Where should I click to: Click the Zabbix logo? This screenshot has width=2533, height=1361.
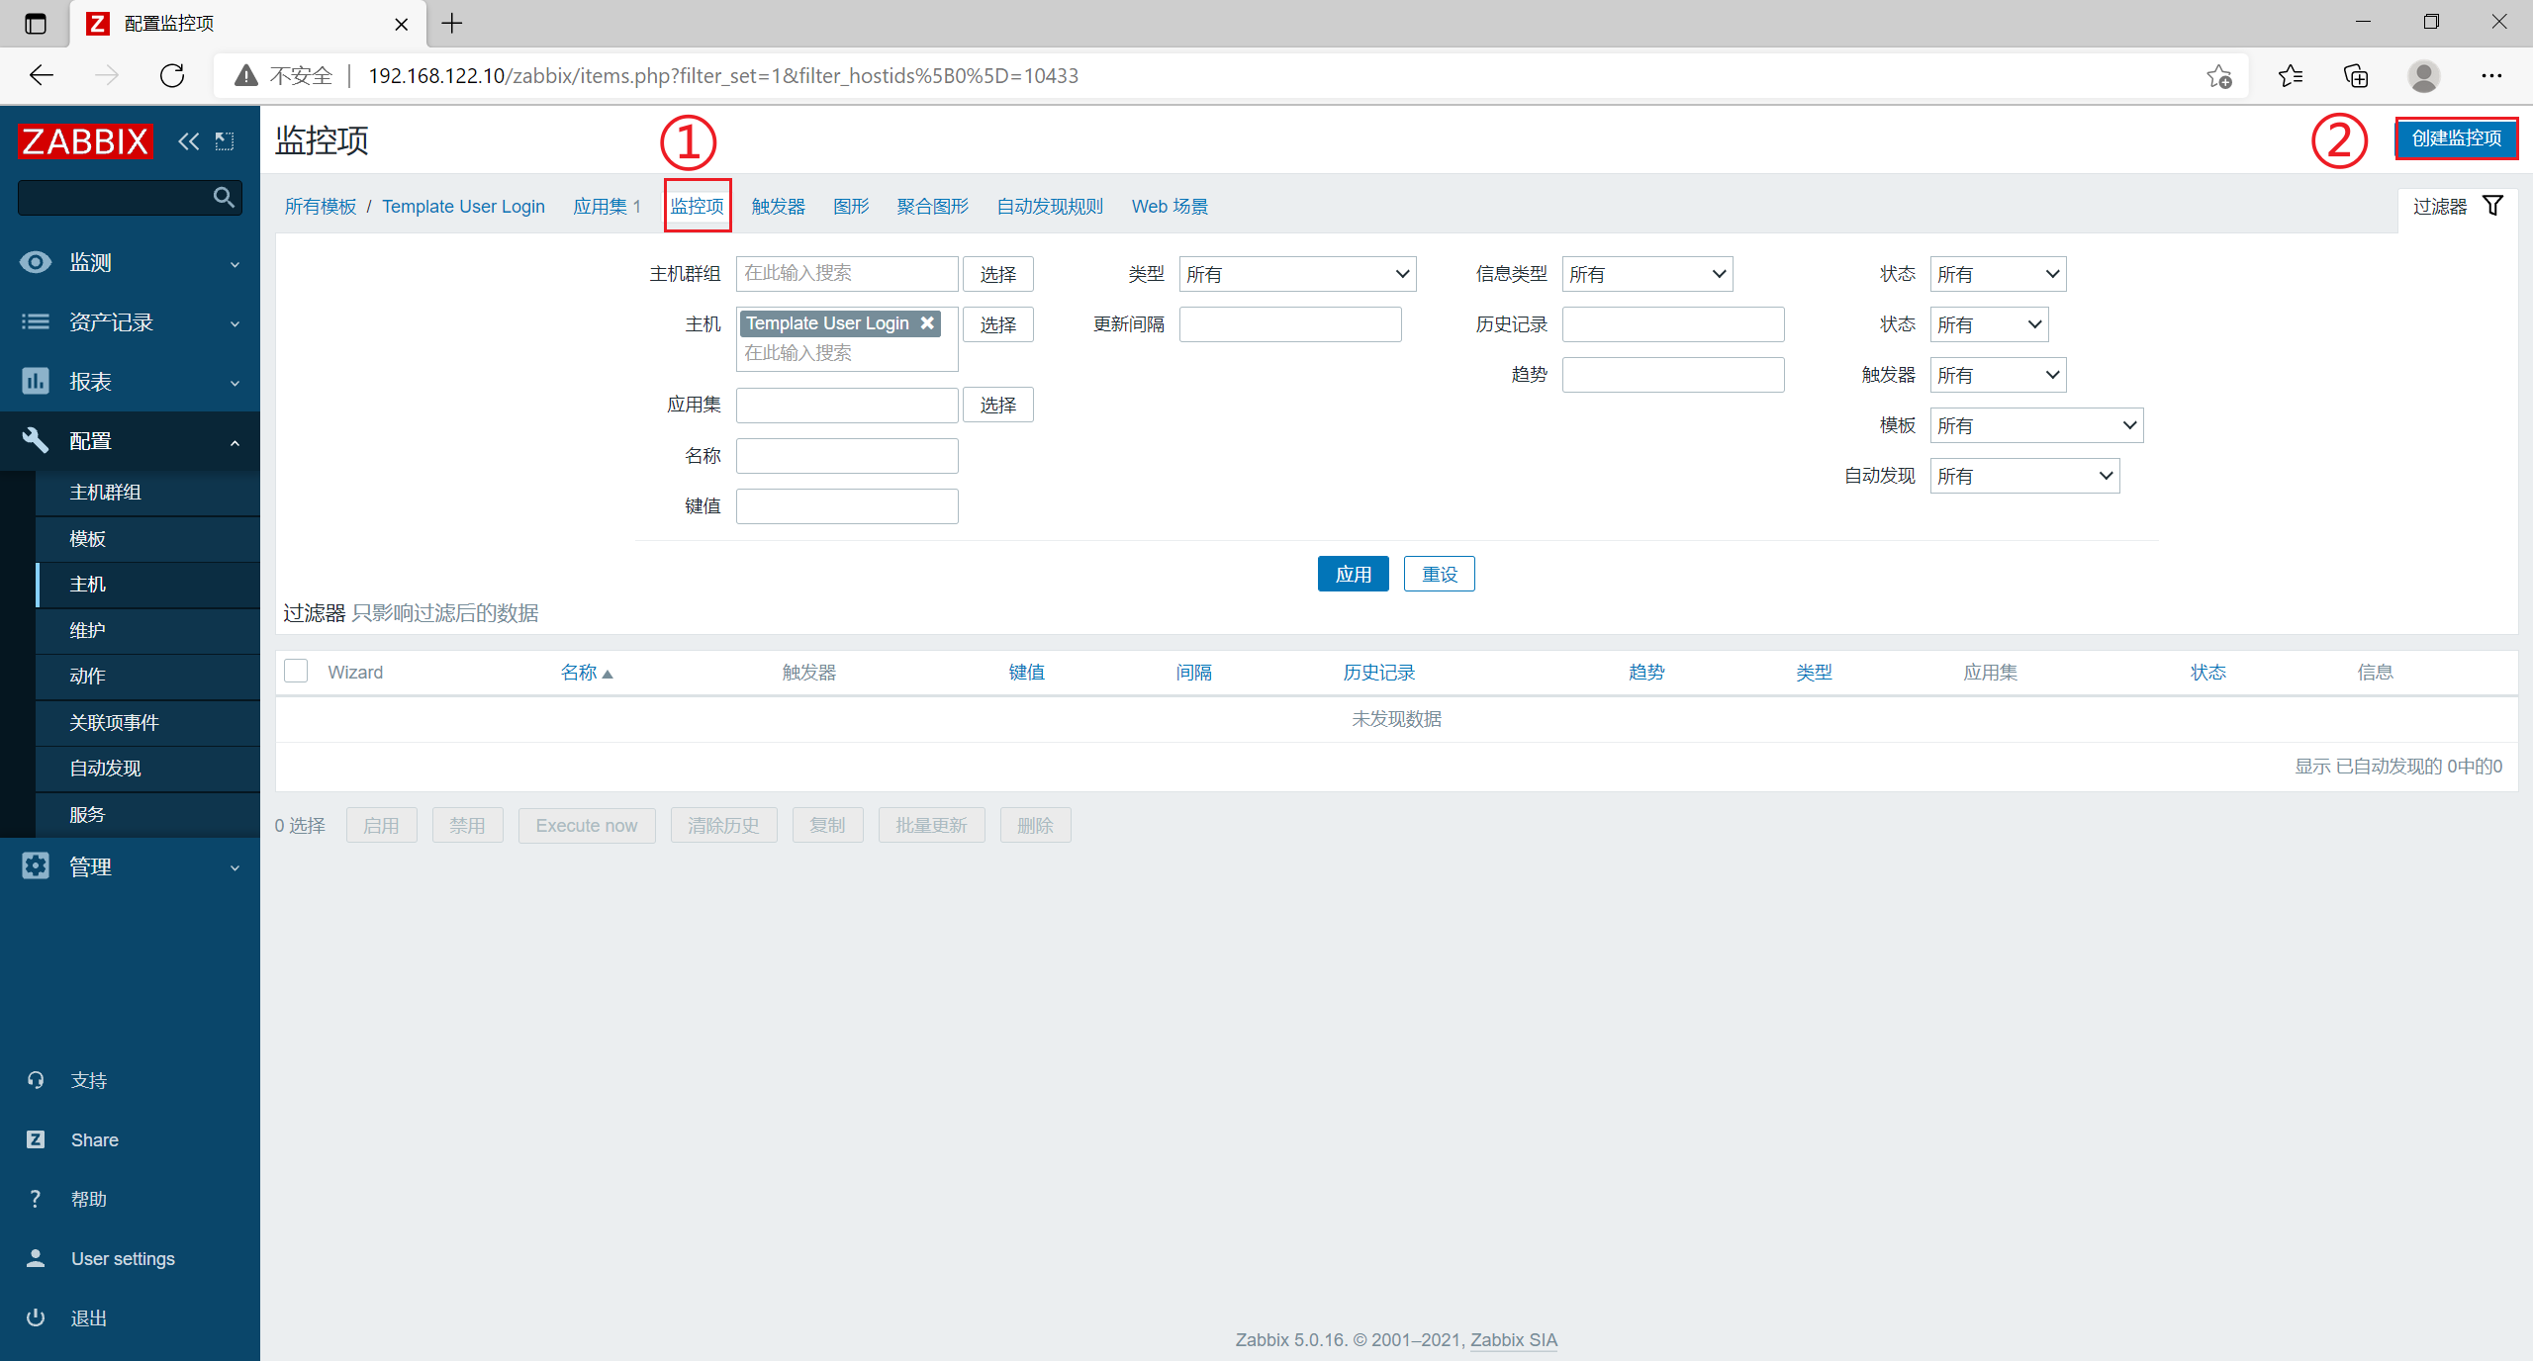85,141
